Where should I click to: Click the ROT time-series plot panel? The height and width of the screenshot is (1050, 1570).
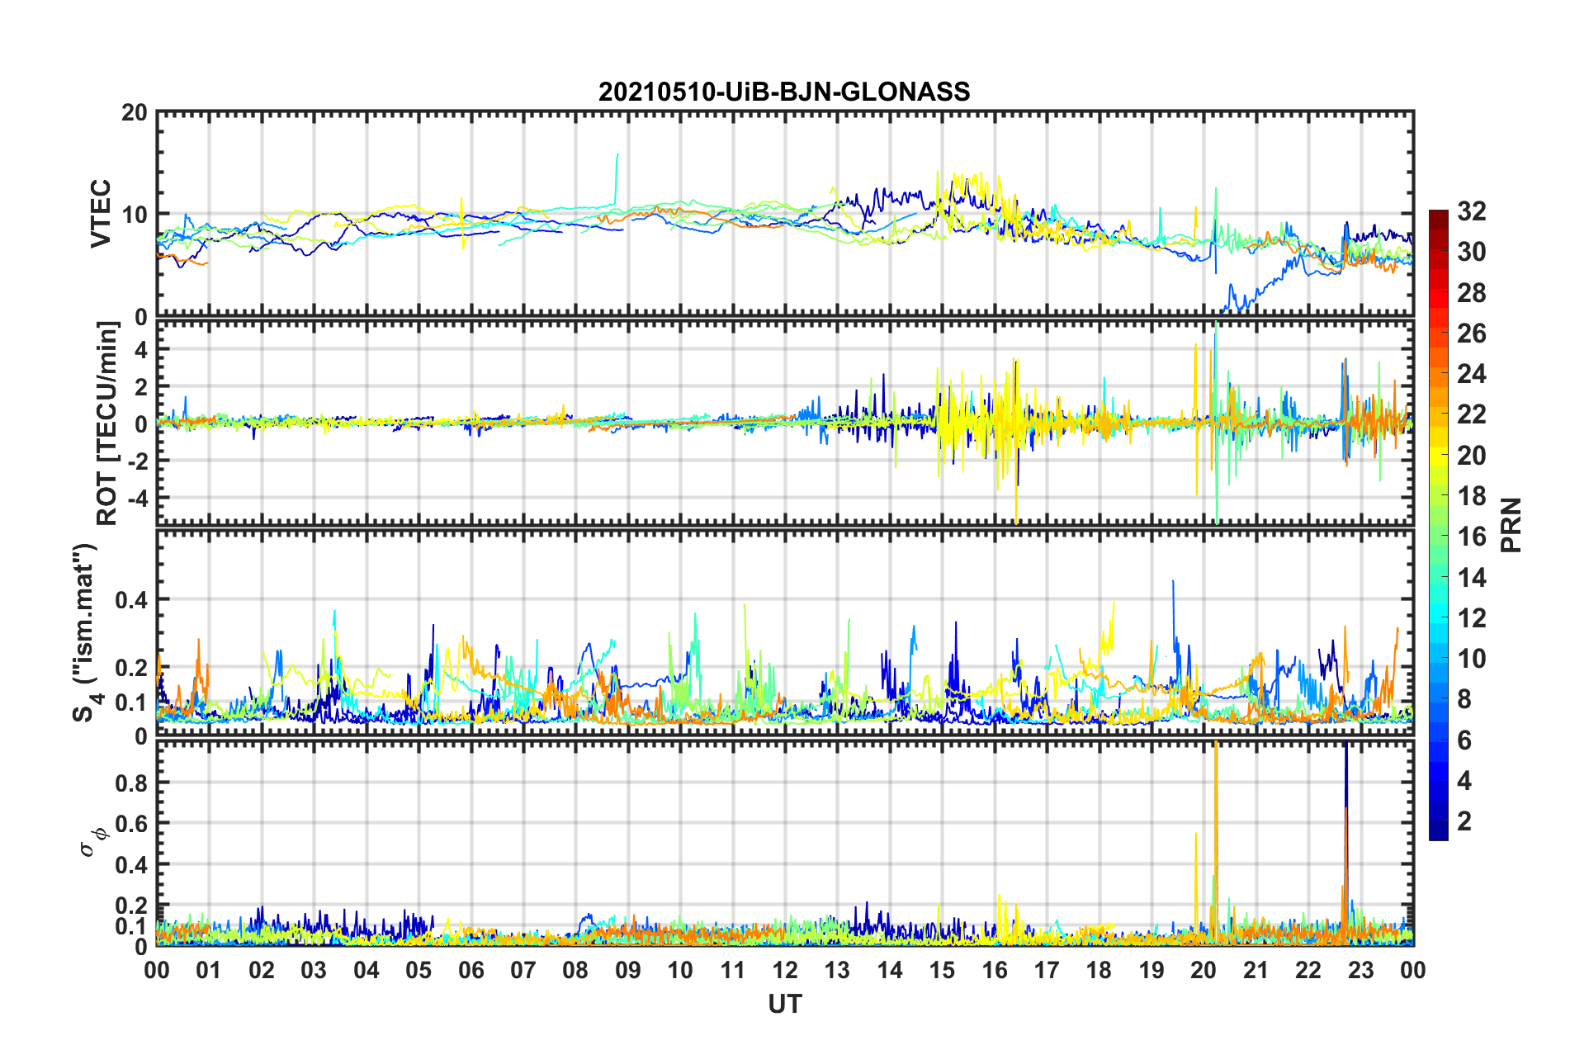pyautogui.click(x=784, y=423)
